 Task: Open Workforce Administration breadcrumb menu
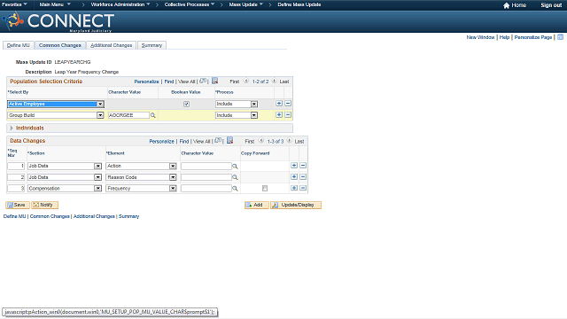(120, 4)
